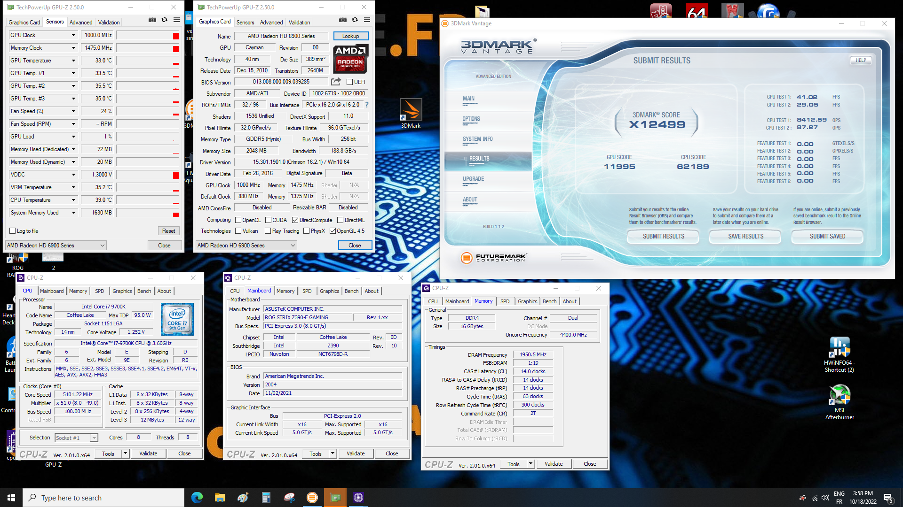Open the hamburger menu in GPU-Z Sensors window

176,20
